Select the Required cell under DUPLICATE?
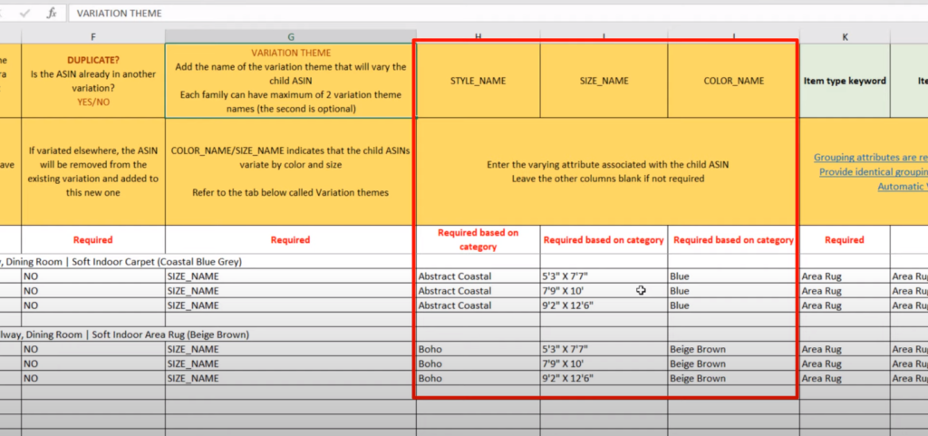The width and height of the screenshot is (928, 436). [x=93, y=239]
